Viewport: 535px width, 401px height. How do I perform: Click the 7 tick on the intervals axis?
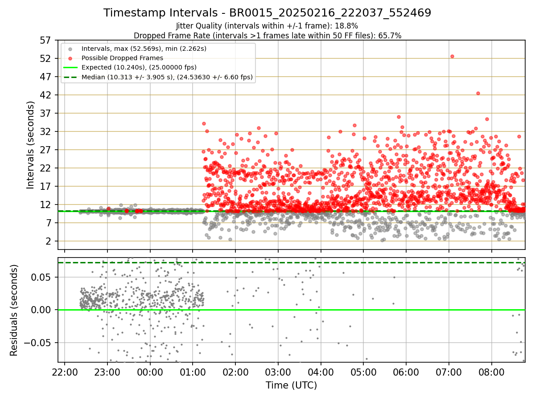pyautogui.click(x=49, y=223)
